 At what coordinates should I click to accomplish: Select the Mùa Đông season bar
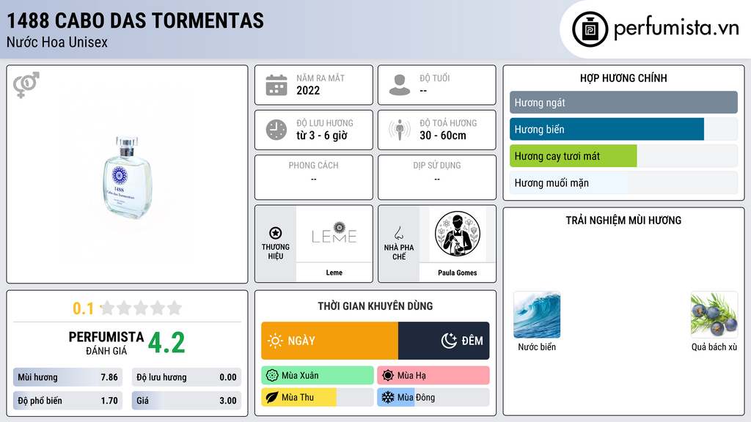pyautogui.click(x=433, y=397)
